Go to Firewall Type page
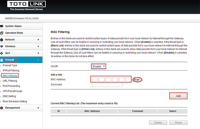This screenshot has width=200, height=129. click(10, 65)
